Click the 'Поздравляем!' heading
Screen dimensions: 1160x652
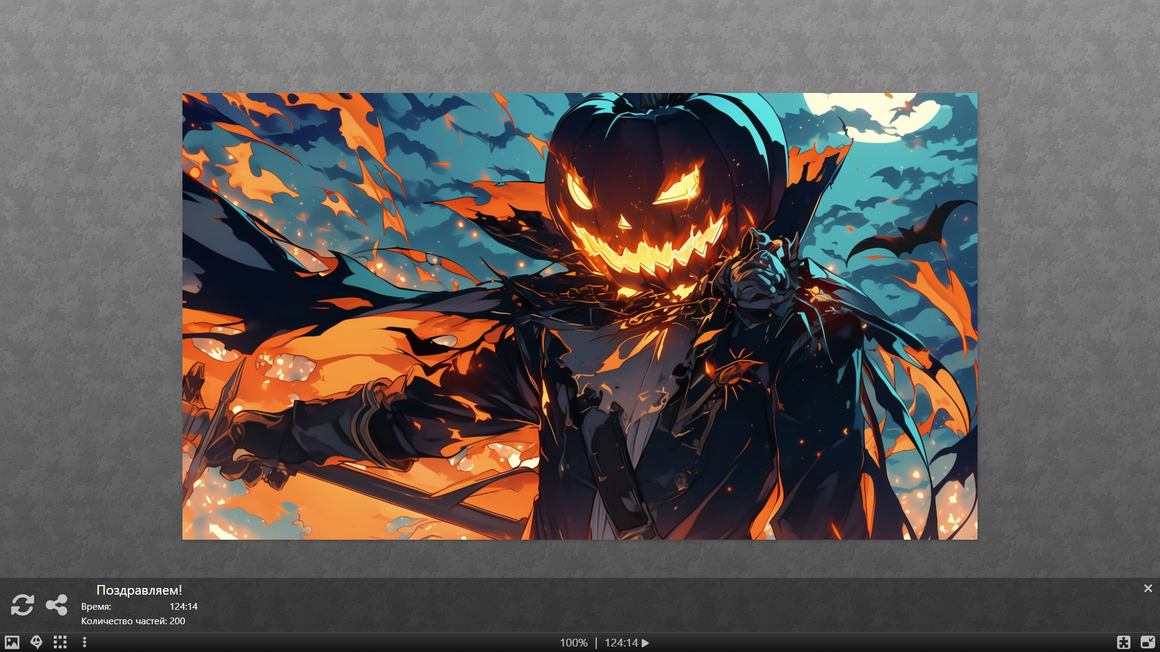tap(139, 590)
